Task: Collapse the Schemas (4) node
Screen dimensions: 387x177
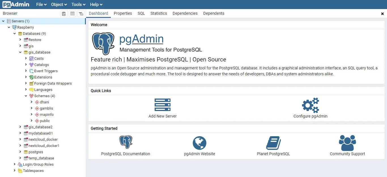Action: (26, 96)
